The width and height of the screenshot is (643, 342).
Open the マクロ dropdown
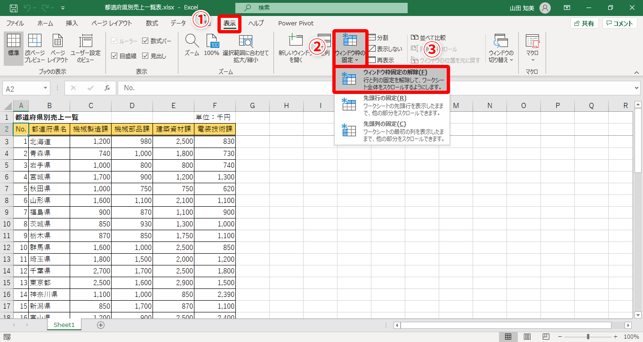click(x=532, y=48)
